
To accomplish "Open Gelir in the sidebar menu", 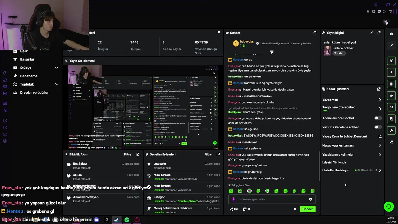I will (x=24, y=51).
